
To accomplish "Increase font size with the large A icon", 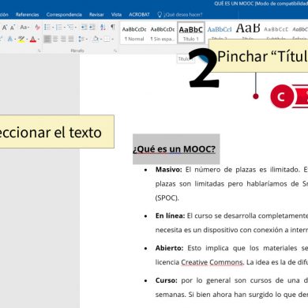I will tap(5, 28).
